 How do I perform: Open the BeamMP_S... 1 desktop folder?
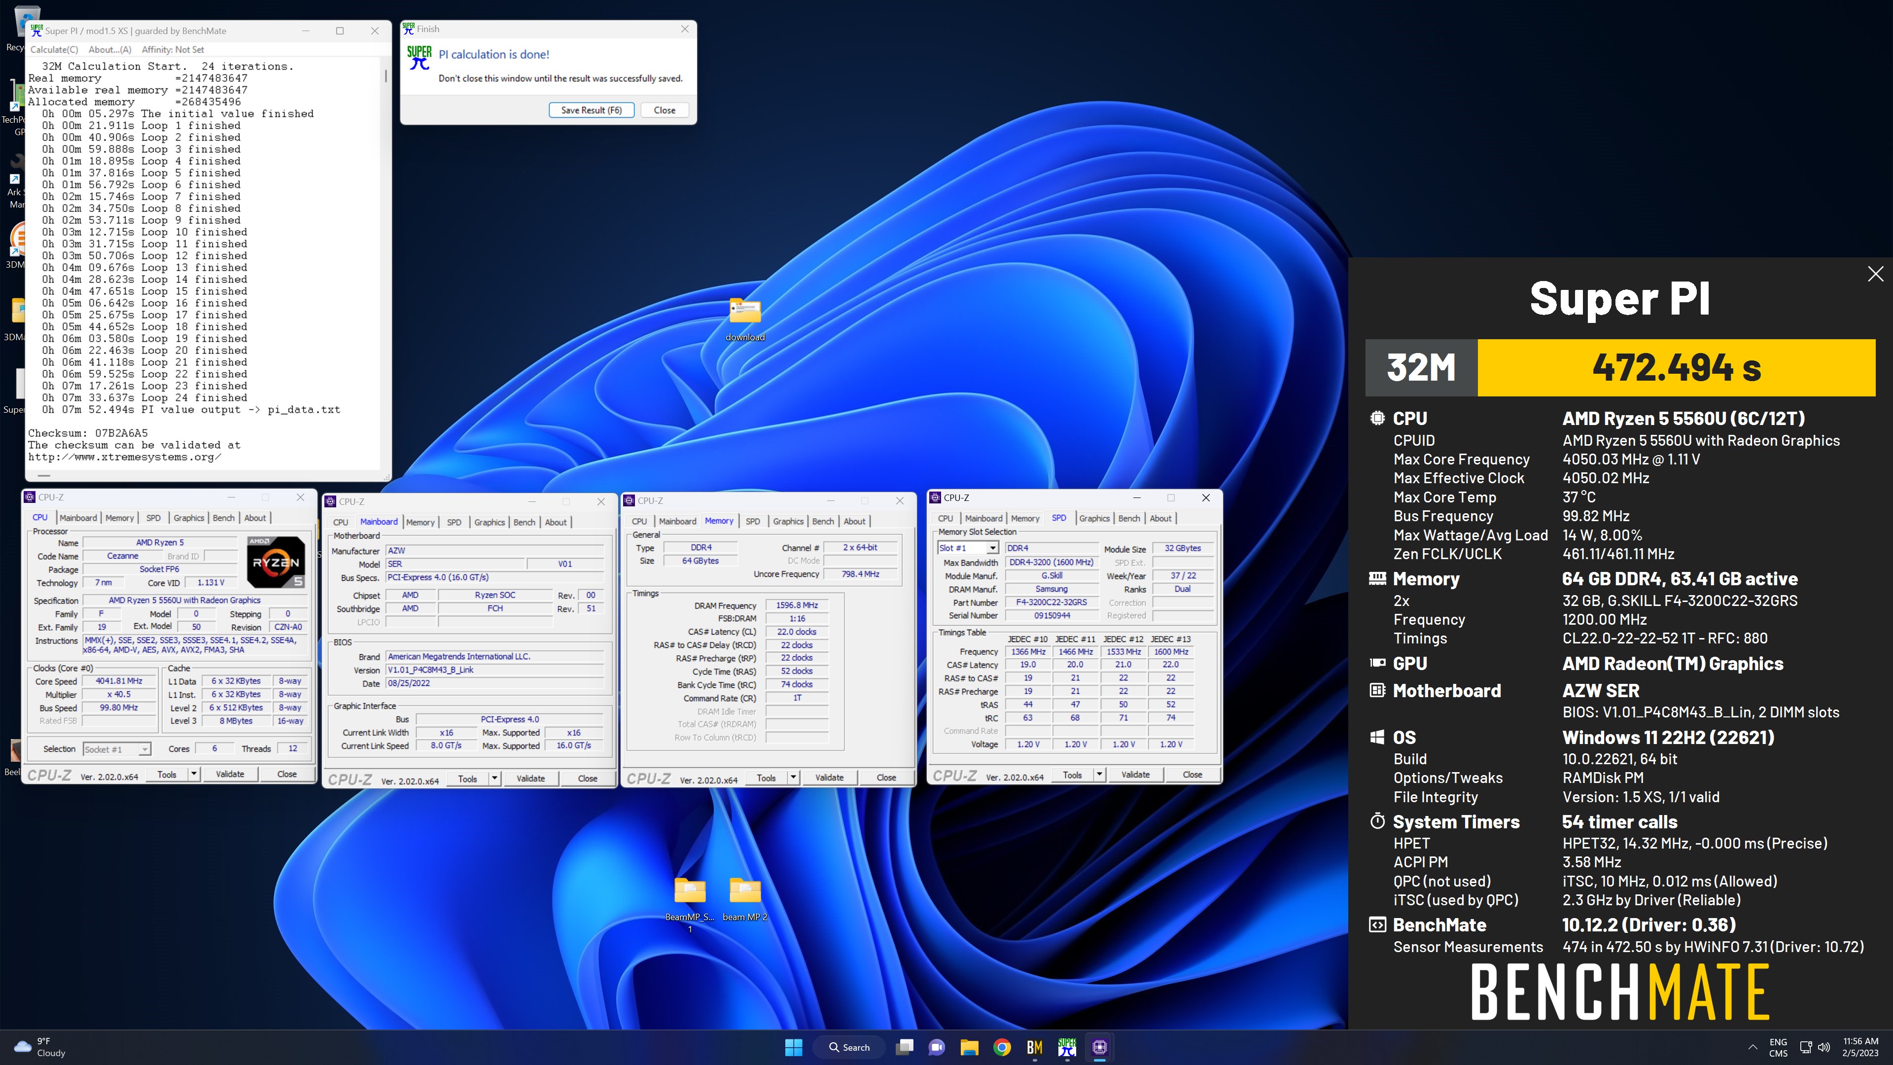point(689,903)
